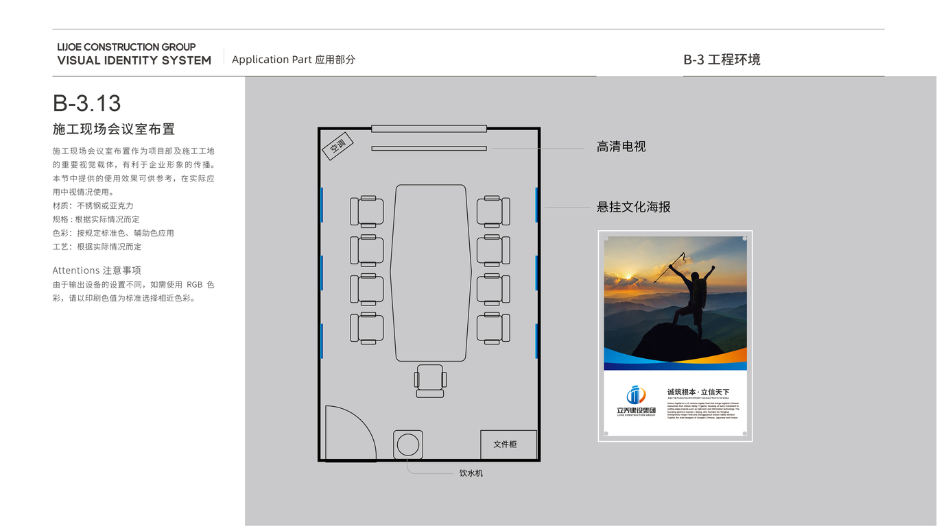Click the 饮水机 label
The width and height of the screenshot is (937, 526).
[471, 473]
